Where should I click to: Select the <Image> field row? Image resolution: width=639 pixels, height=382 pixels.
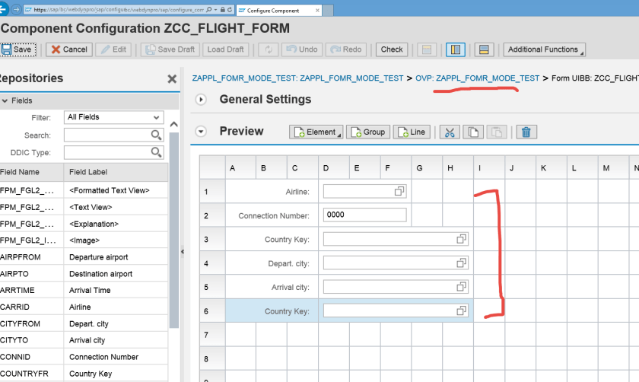click(84, 240)
